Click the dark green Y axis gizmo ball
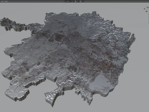This screenshot has height=112, width=149. tap(146, 11)
